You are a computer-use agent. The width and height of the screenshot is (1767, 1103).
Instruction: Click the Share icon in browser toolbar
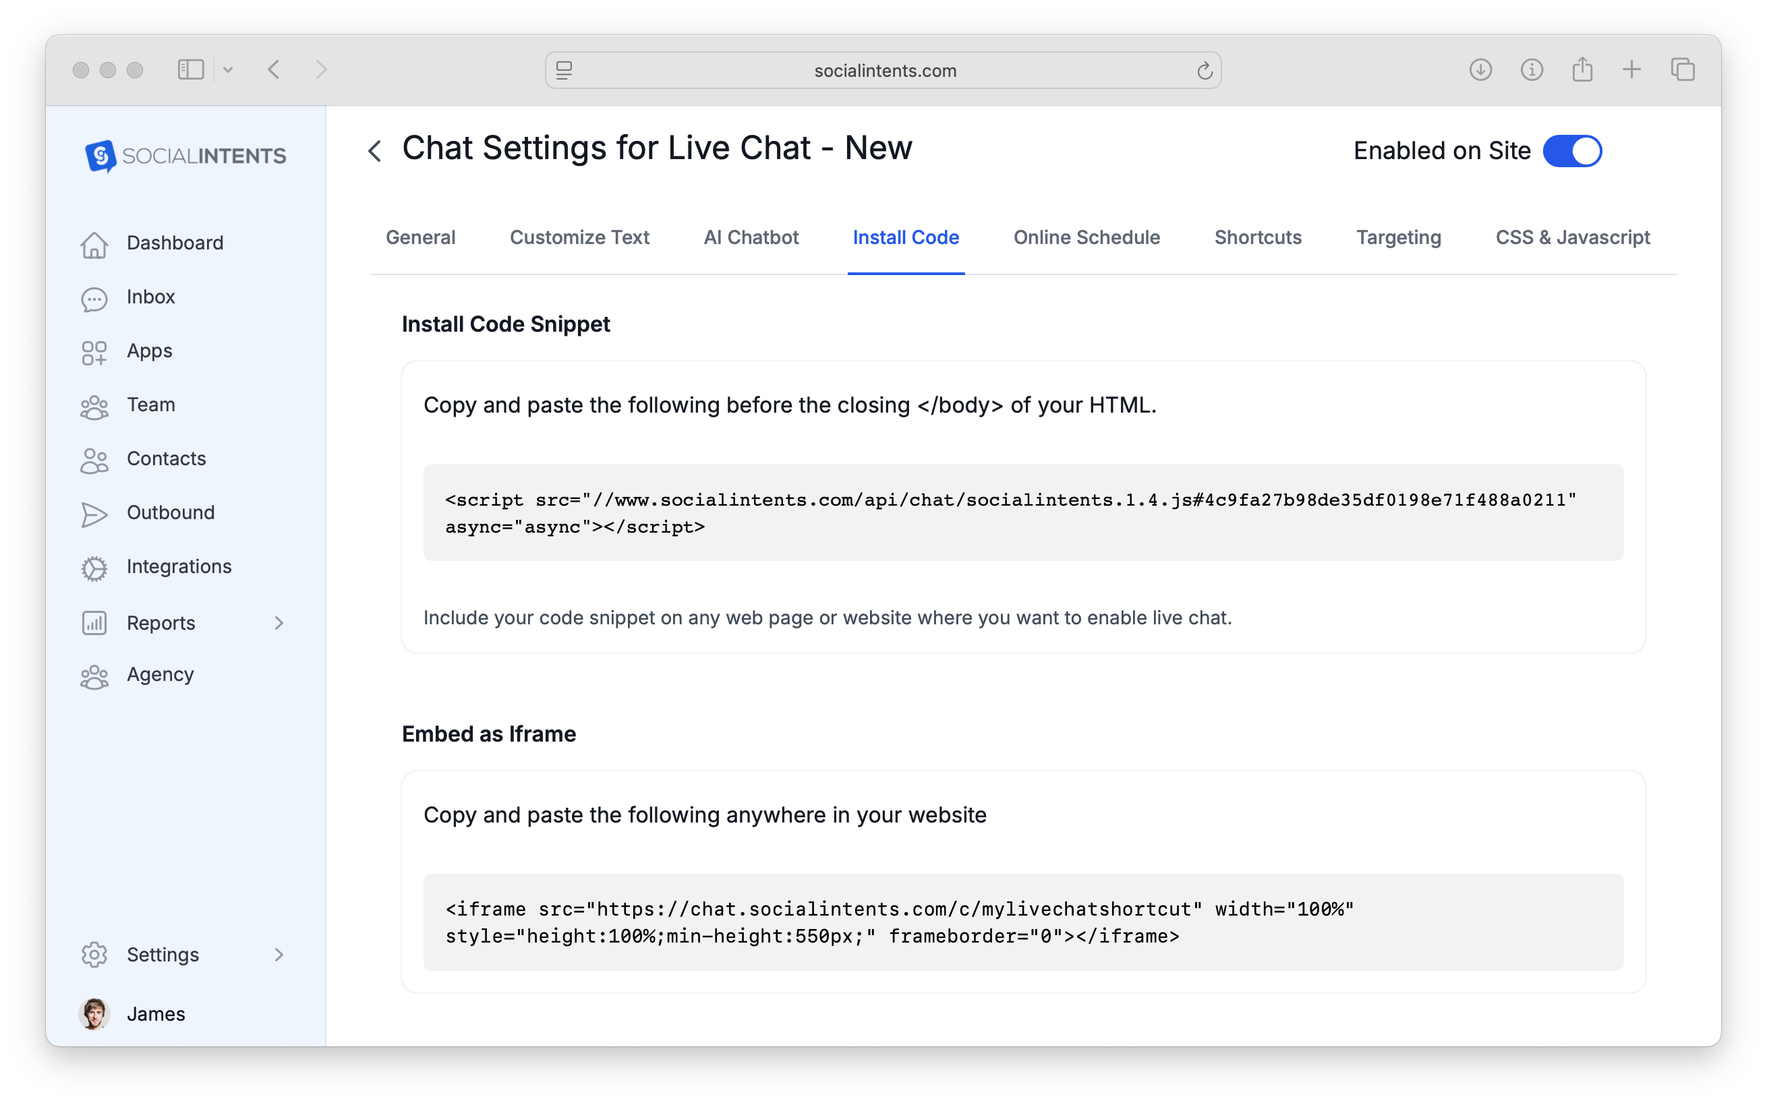pos(1582,69)
